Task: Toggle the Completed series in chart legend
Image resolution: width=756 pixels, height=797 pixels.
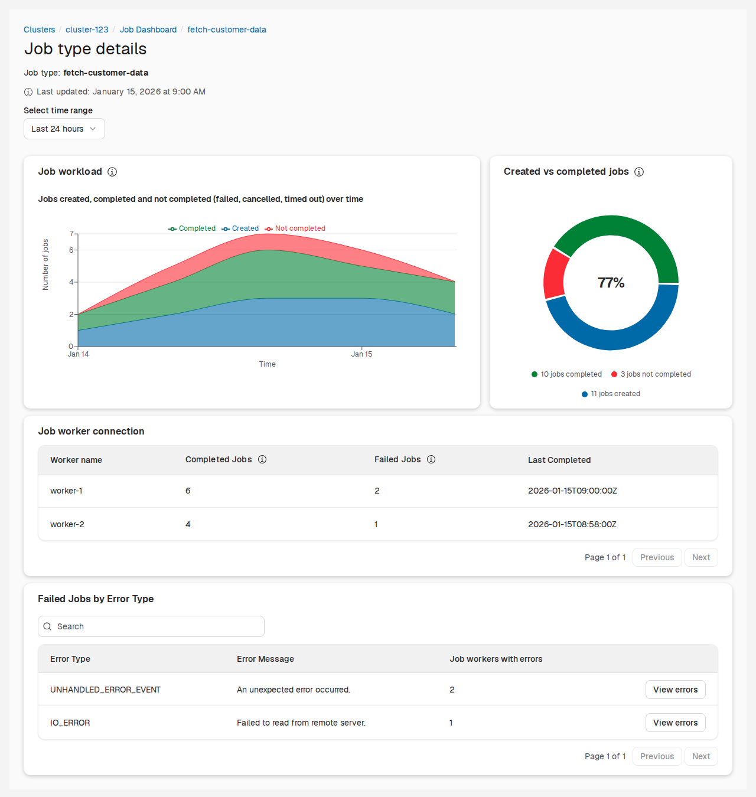Action: click(x=192, y=228)
